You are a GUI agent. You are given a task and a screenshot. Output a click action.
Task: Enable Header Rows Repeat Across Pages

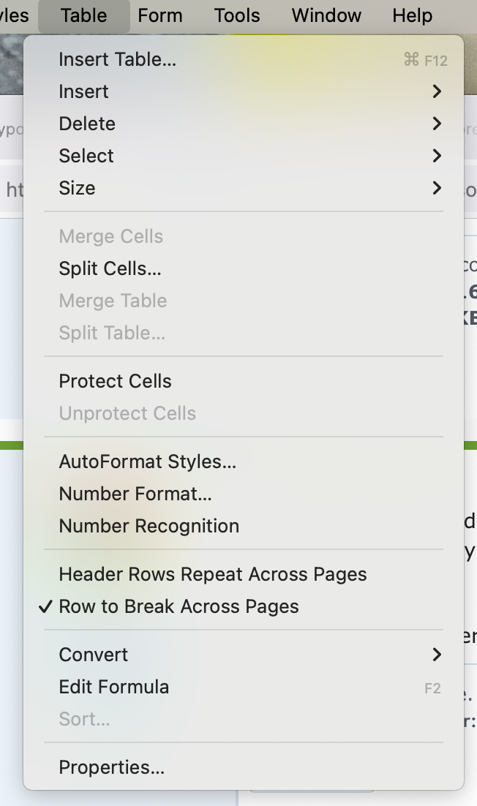212,574
